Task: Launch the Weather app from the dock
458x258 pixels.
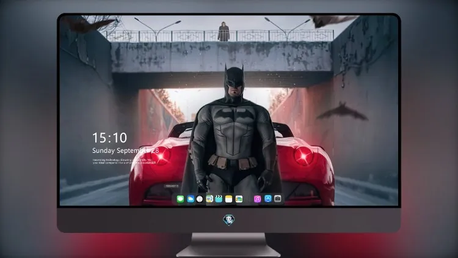Action: coord(191,199)
